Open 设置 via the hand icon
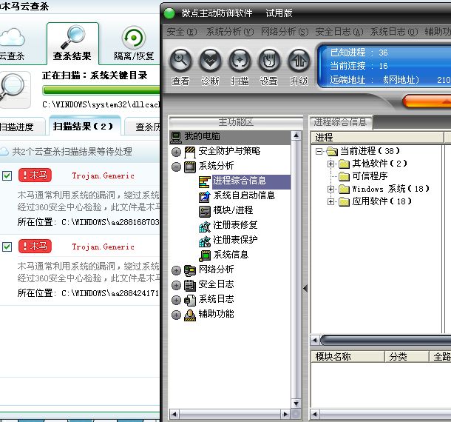The height and width of the screenshot is (422, 451). (270, 61)
